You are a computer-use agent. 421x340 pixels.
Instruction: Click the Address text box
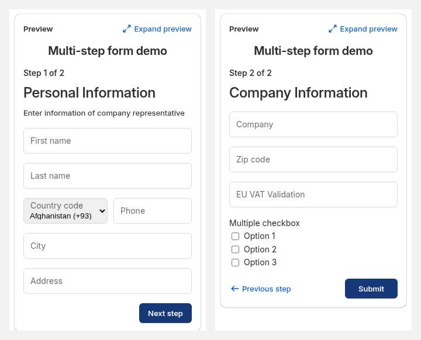108,281
